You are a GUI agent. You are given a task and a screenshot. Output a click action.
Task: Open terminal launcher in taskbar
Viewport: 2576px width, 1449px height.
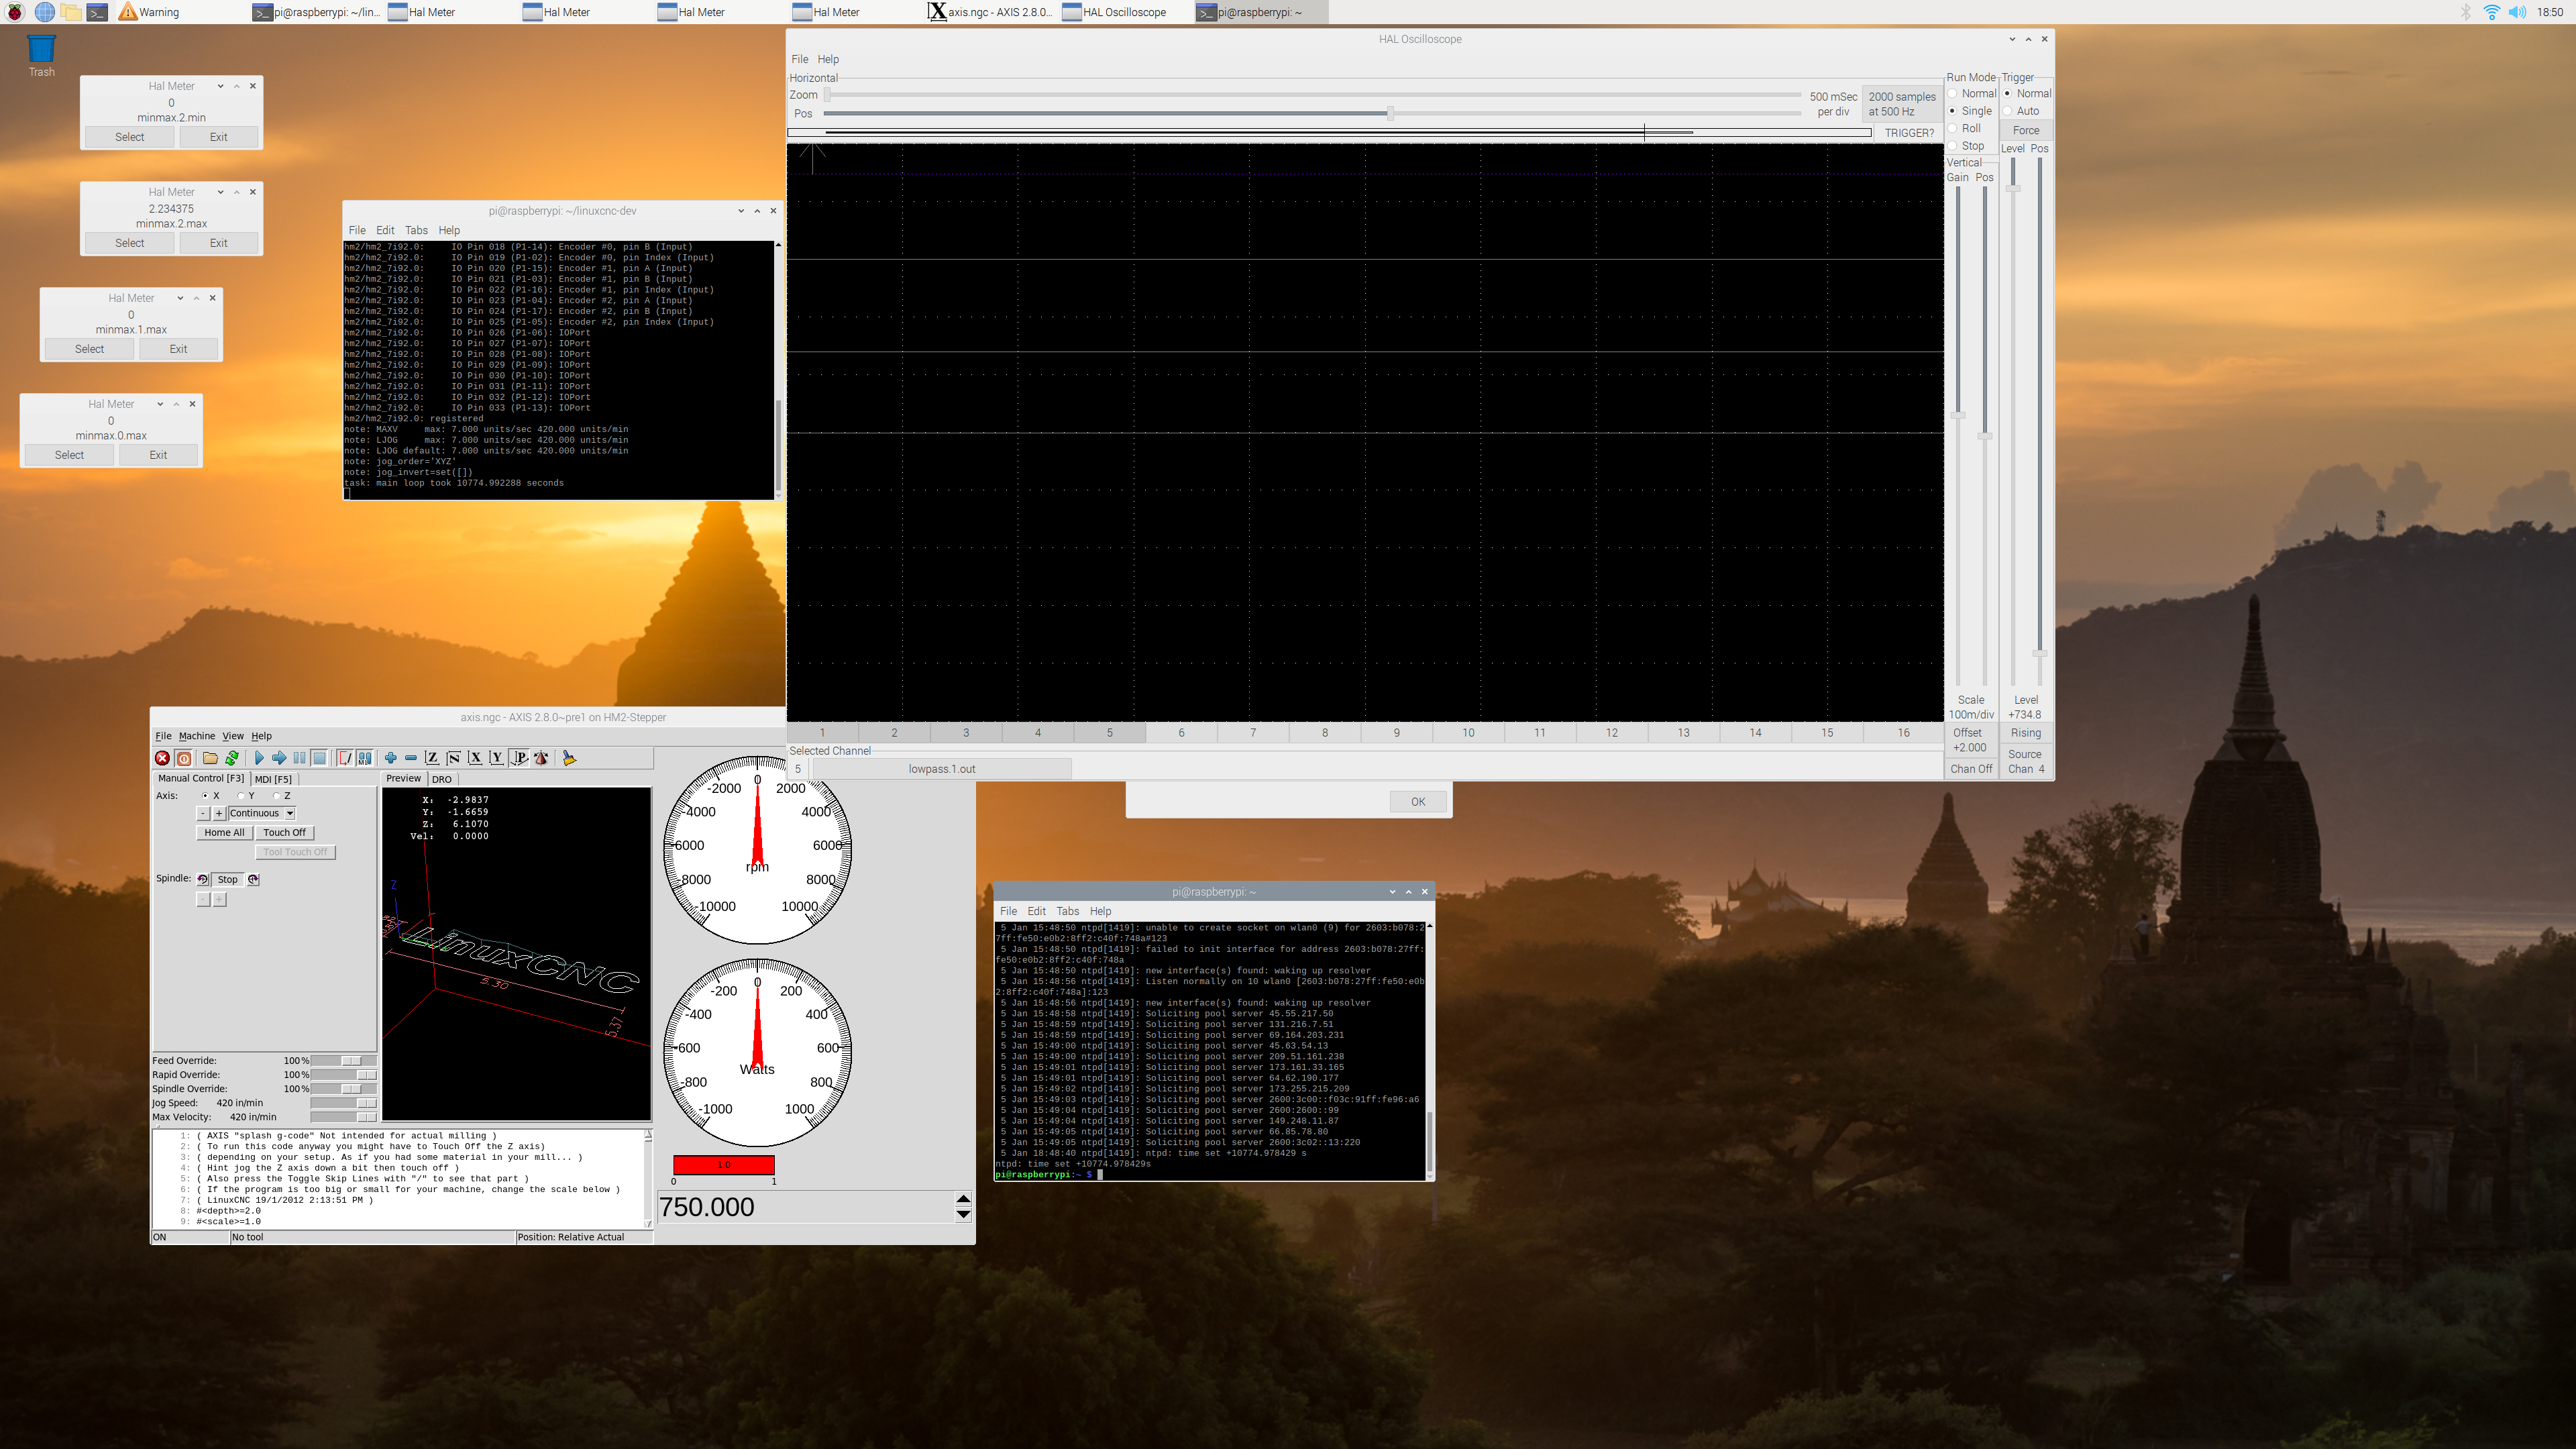[97, 12]
